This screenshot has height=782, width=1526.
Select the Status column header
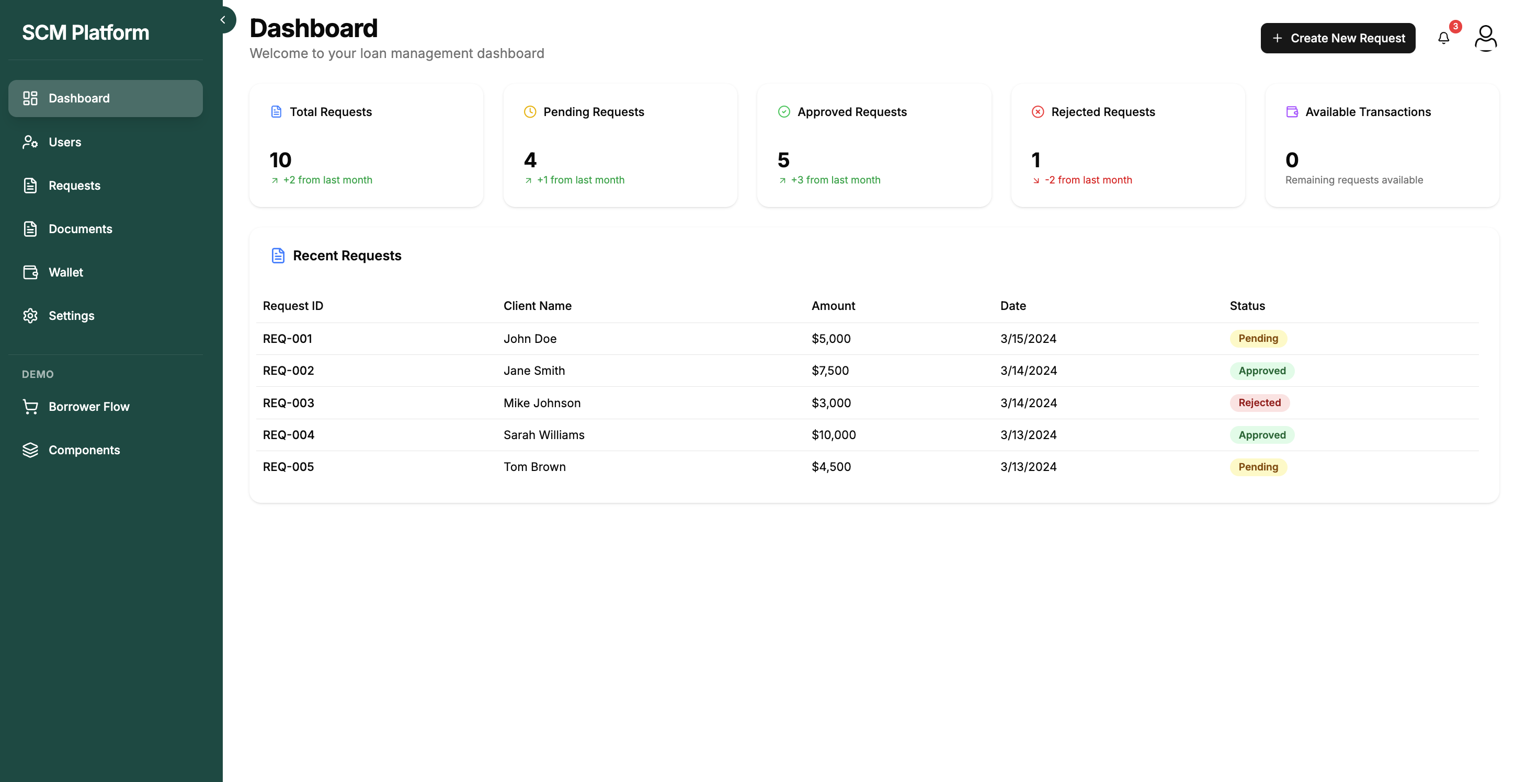tap(1247, 306)
